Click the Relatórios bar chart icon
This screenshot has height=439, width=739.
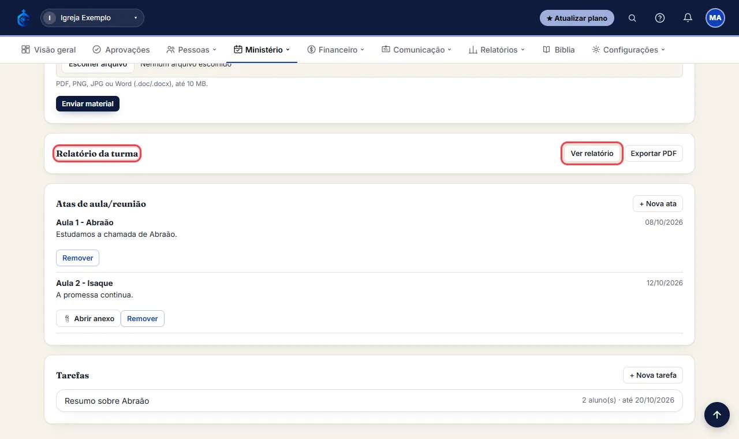(x=473, y=50)
